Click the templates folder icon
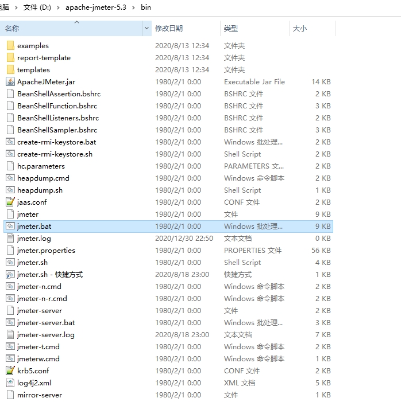The width and height of the screenshot is (401, 402). pos(10,69)
